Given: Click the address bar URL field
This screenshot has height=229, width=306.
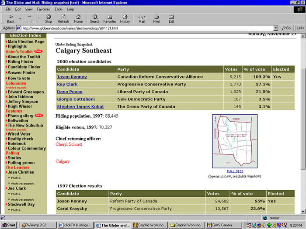Looking at the screenshot, I should (x=147, y=28).
